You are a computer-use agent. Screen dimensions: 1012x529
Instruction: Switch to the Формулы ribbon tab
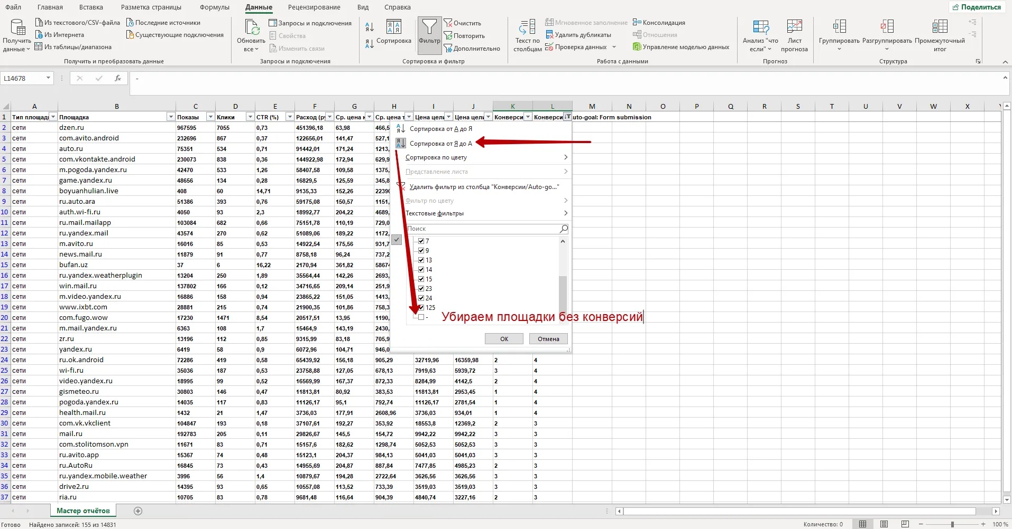coord(214,7)
